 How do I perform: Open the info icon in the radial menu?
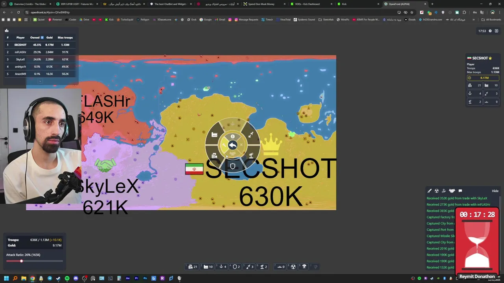pyautogui.click(x=233, y=136)
